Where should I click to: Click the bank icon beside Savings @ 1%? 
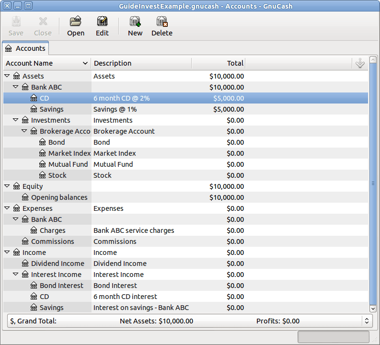click(x=34, y=109)
